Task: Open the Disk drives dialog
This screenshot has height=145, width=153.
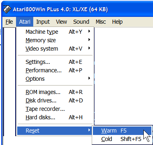Action: click(x=55, y=100)
